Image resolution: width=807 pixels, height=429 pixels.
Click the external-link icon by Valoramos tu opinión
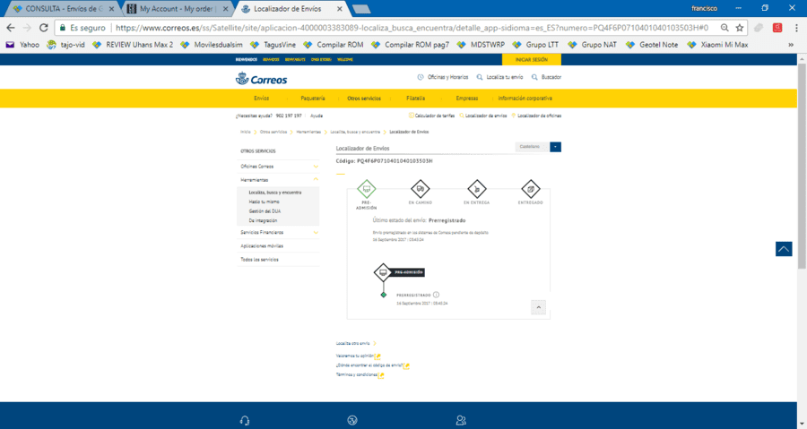tap(377, 356)
